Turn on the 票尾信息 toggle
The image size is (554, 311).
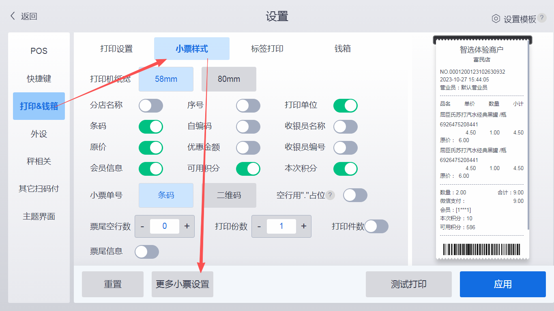pos(147,251)
